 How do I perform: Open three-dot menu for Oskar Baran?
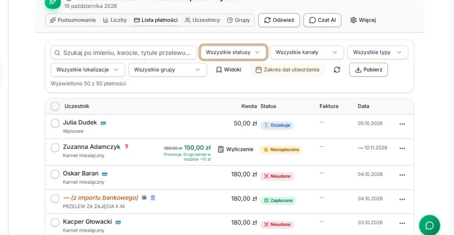(402, 175)
